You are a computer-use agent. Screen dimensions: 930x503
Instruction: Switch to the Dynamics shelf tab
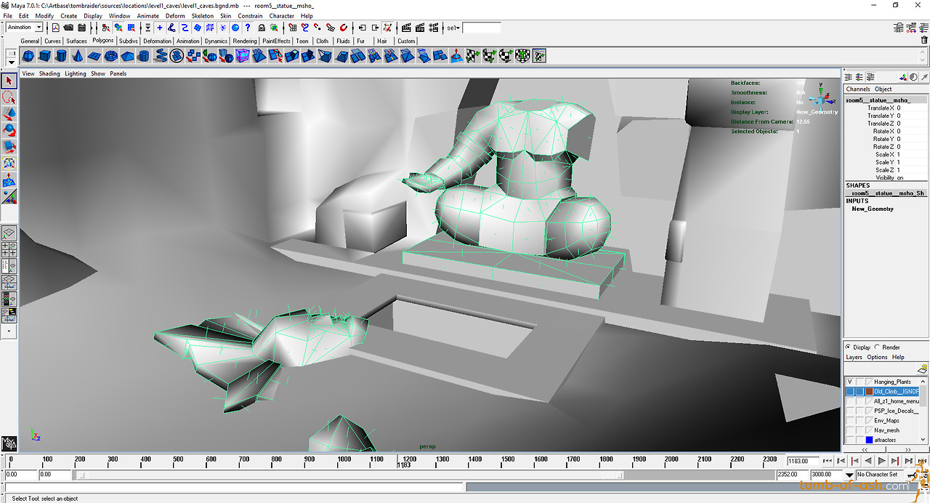point(216,41)
